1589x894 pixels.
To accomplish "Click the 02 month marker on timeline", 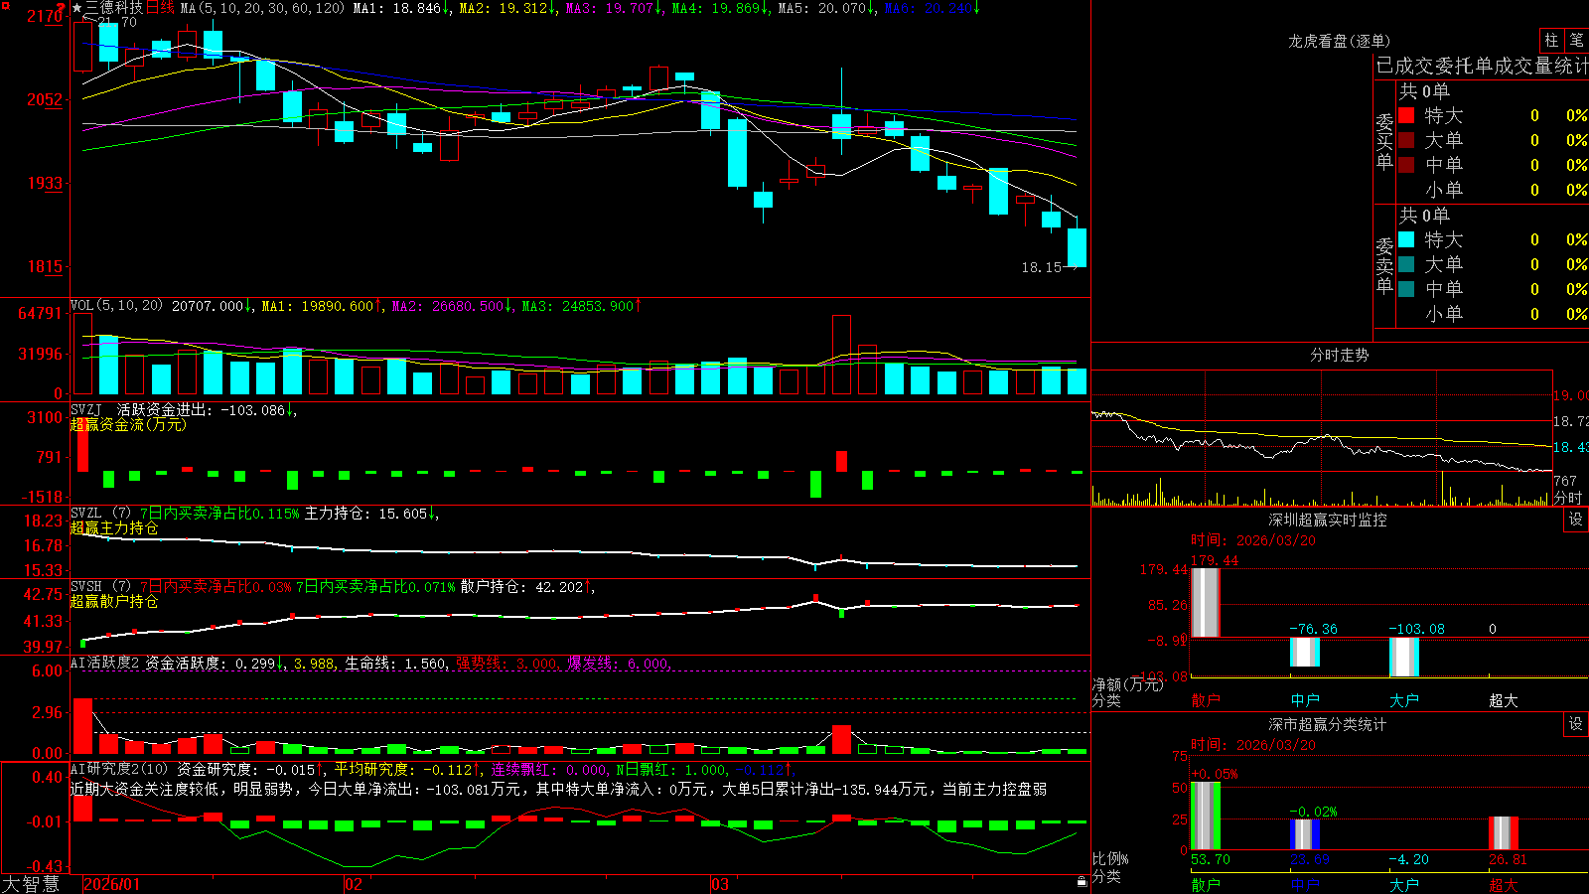I will (354, 884).
